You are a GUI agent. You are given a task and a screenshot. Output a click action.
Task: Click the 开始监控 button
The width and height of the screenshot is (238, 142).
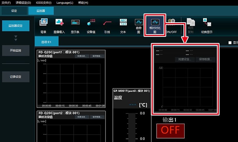click(x=16, y=50)
